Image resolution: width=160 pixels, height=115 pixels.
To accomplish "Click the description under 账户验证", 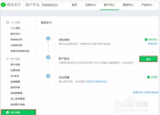I will click(x=96, y=63).
